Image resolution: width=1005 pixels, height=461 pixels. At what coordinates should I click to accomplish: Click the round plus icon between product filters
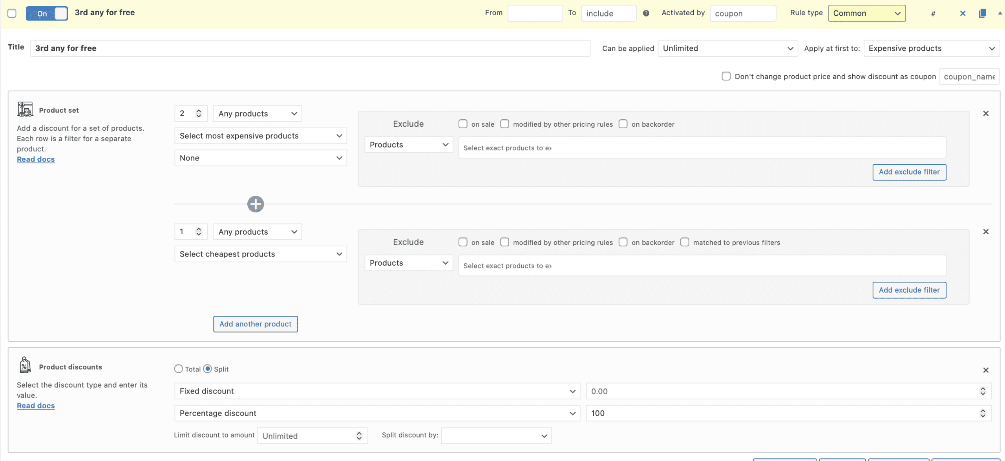(x=256, y=204)
